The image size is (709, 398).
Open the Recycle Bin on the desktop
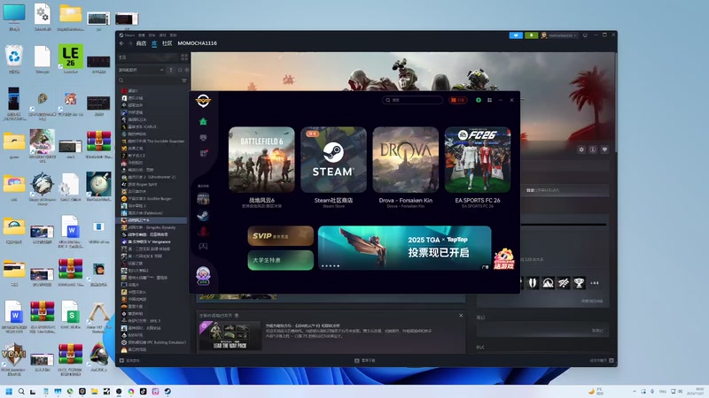[14, 59]
